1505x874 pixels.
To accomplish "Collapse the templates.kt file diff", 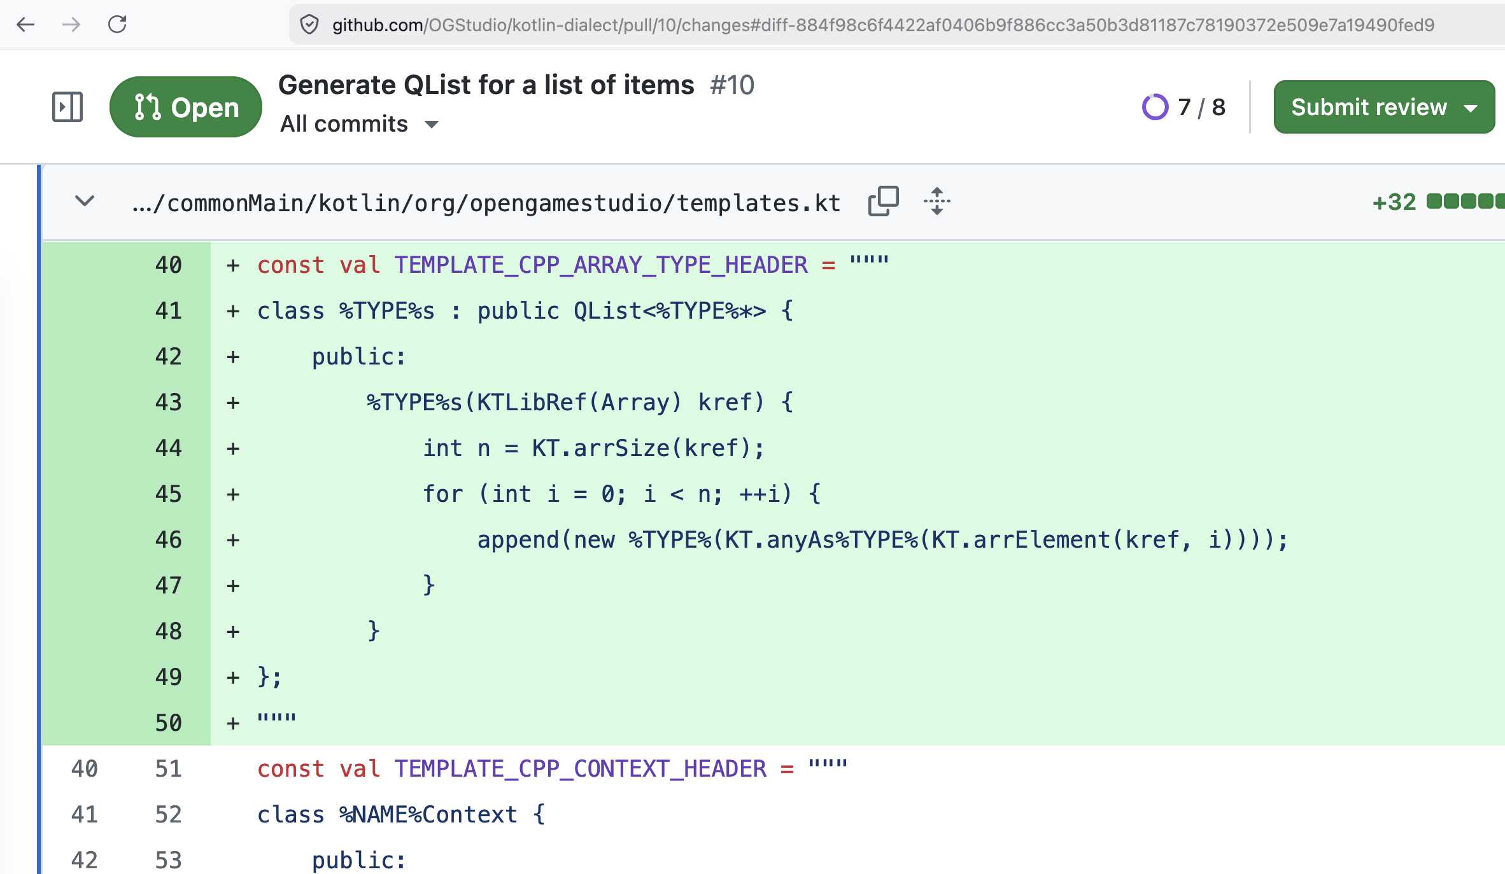I will click(85, 202).
